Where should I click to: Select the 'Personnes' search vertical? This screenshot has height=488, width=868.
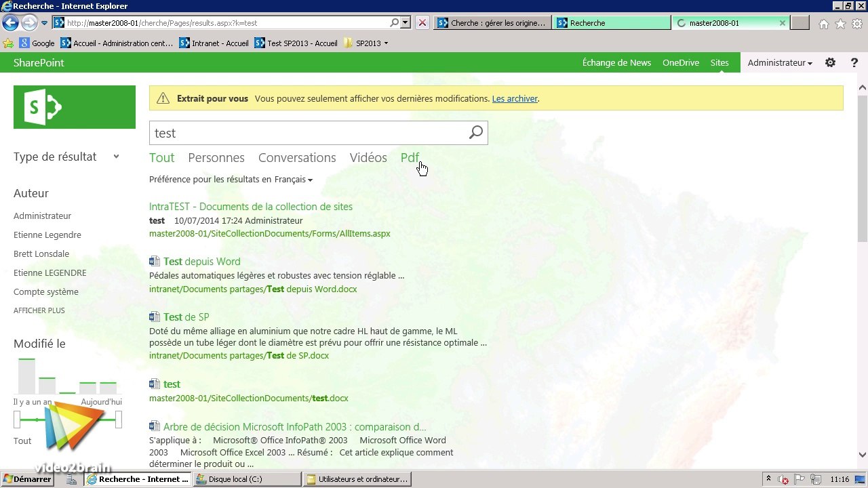[216, 158]
